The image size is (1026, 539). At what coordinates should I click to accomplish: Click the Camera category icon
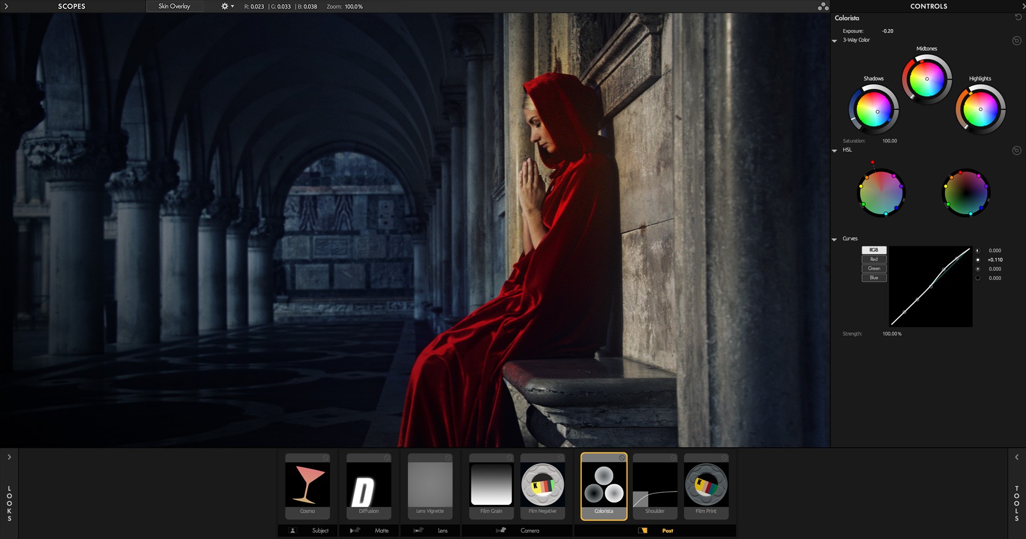click(x=502, y=530)
